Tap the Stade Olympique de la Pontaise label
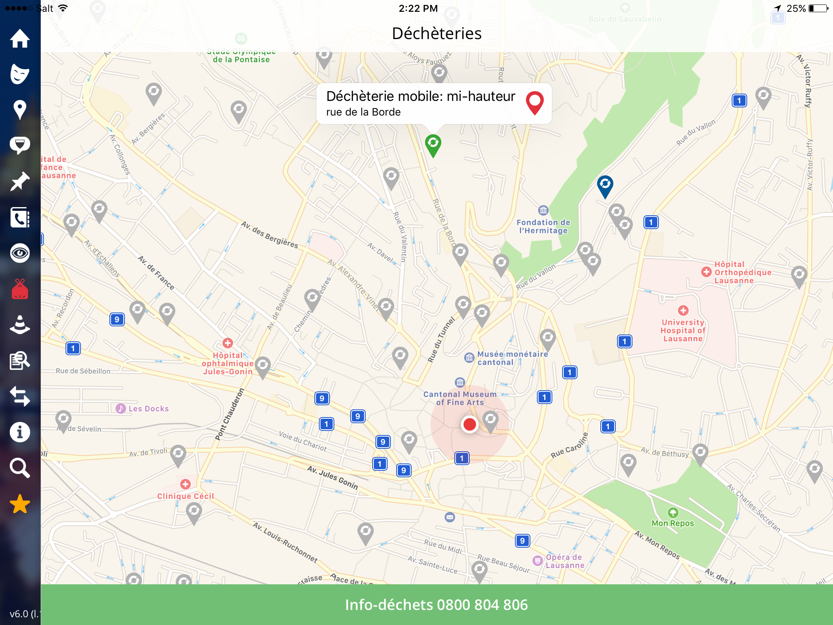 point(241,56)
